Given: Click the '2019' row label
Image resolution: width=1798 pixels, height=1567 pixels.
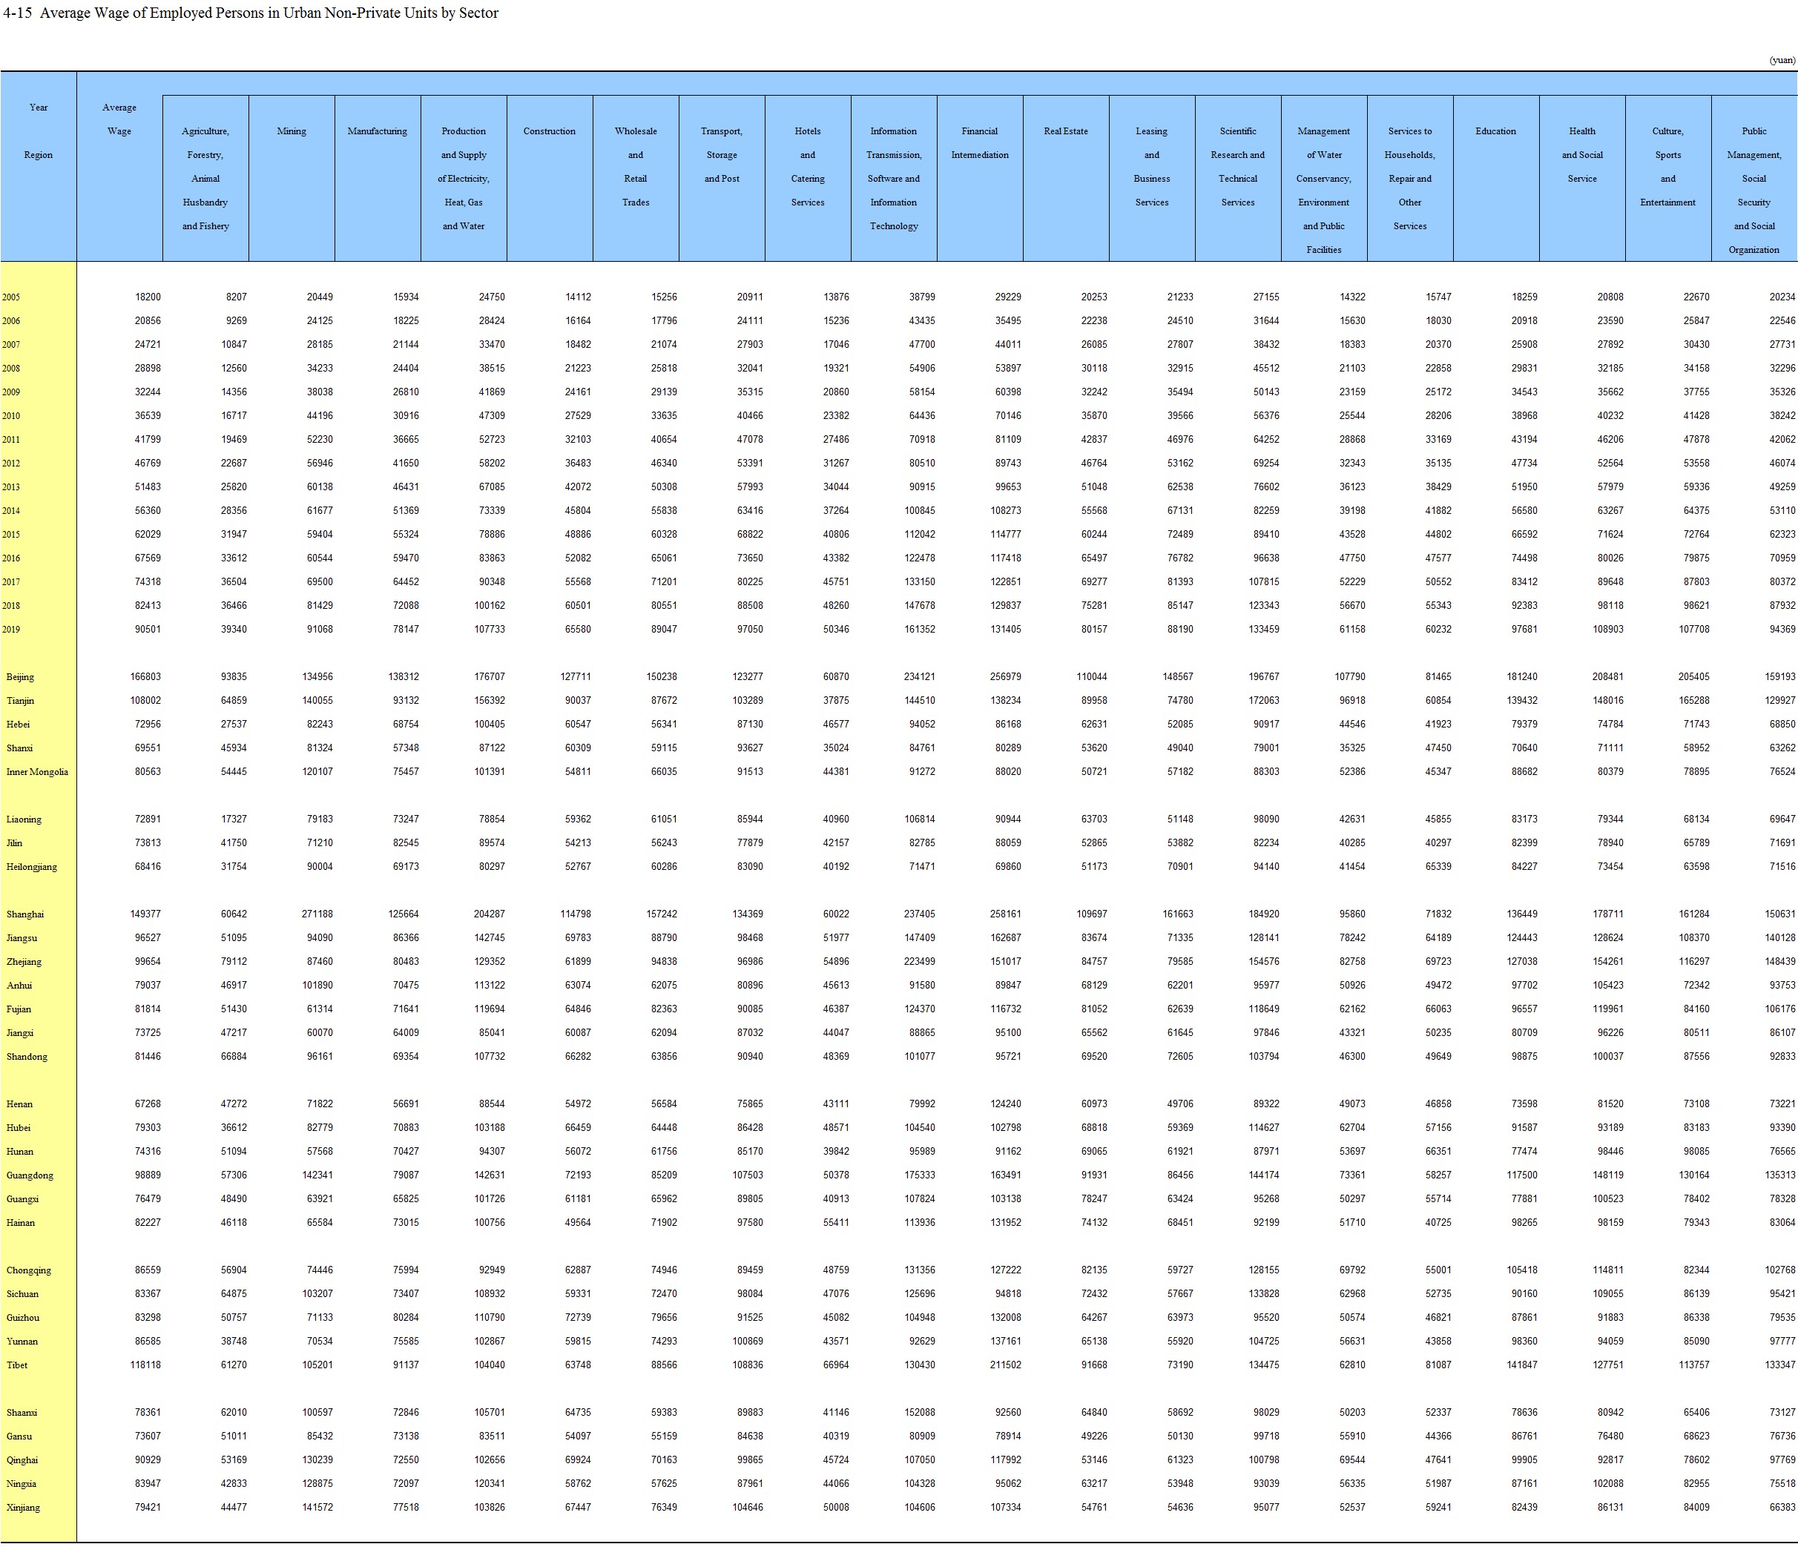Looking at the screenshot, I should click(x=11, y=630).
